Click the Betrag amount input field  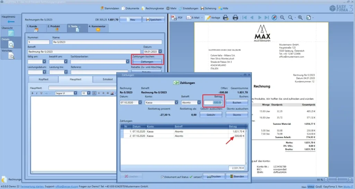pyautogui.click(x=214, y=103)
